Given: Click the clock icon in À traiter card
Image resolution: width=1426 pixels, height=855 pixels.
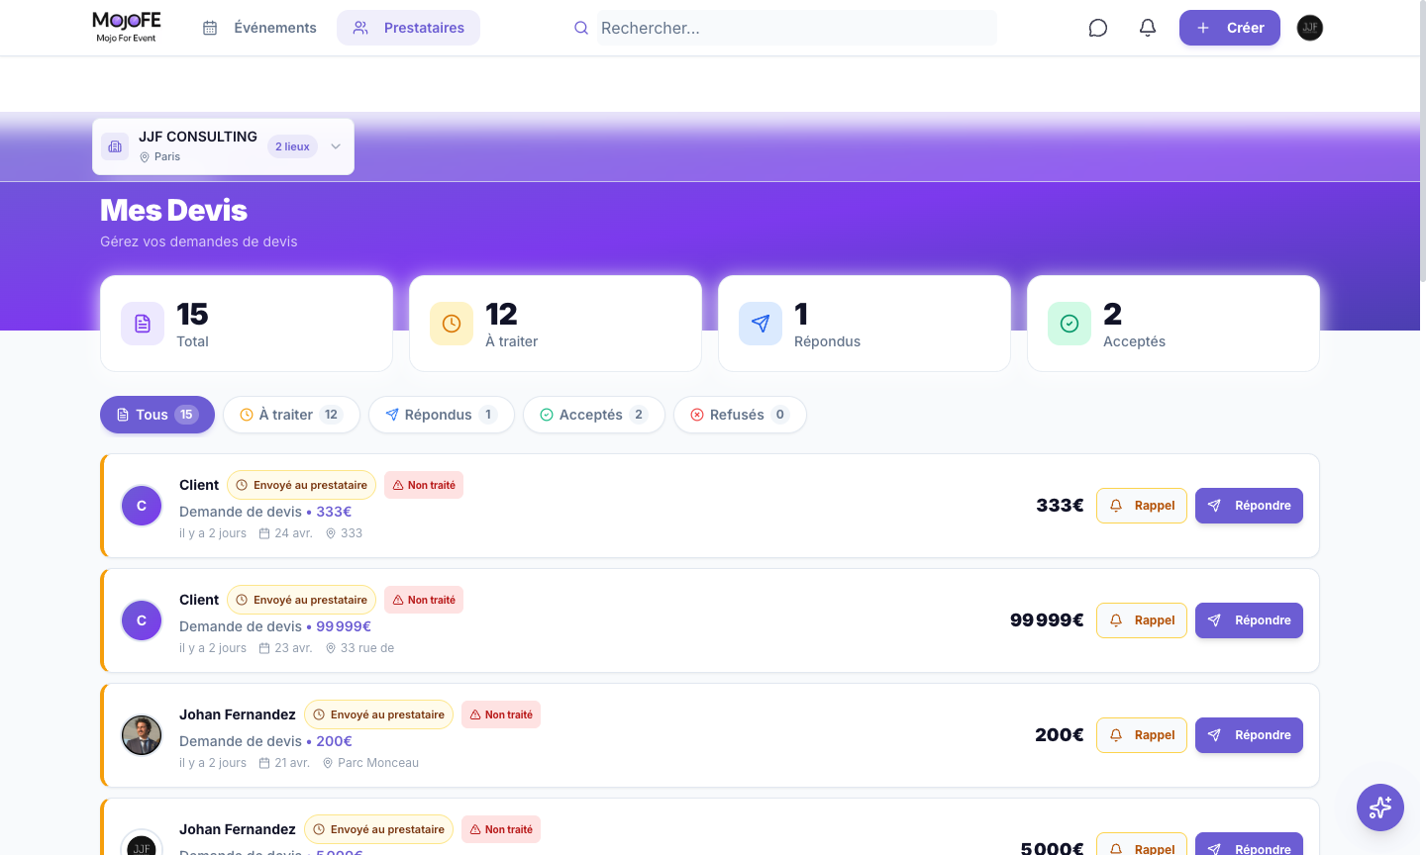Looking at the screenshot, I should 452,324.
